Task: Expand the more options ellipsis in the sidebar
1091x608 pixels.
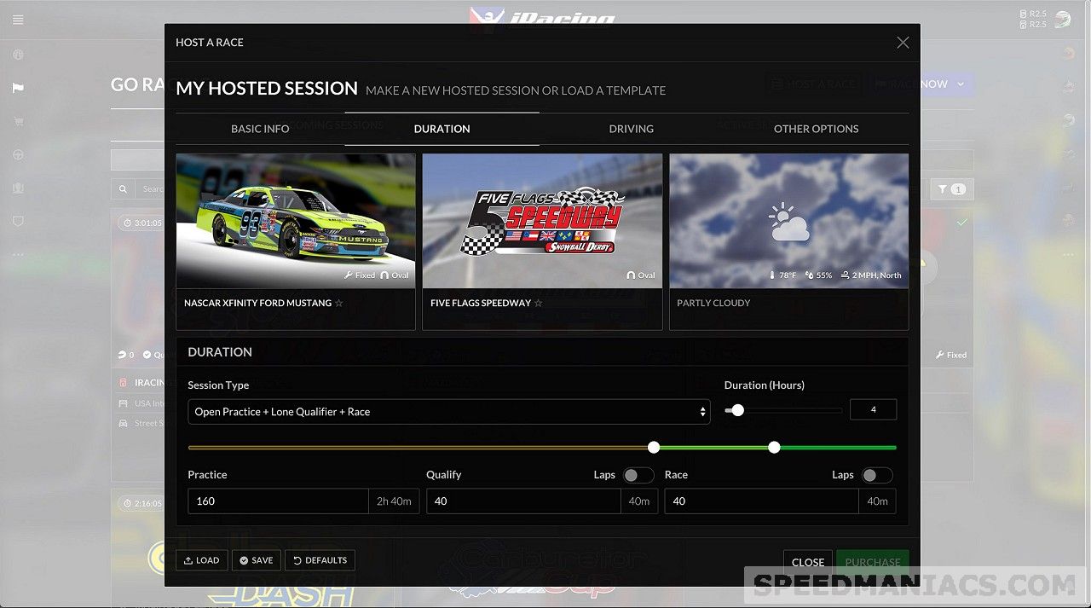Action: [x=17, y=252]
